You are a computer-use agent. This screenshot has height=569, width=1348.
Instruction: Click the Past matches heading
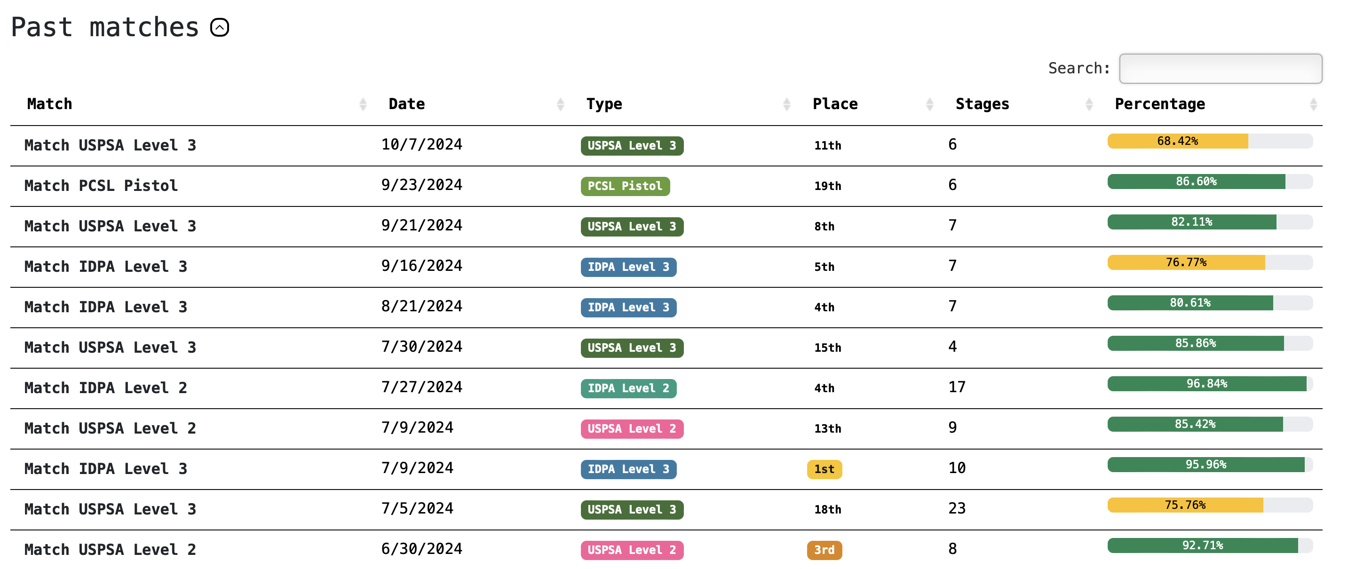pos(105,27)
